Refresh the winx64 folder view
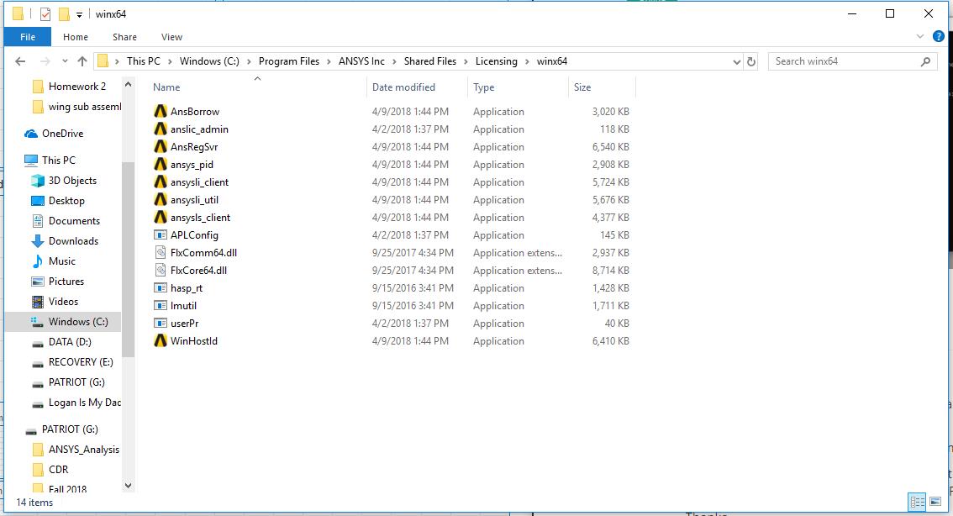The image size is (953, 516). (751, 61)
